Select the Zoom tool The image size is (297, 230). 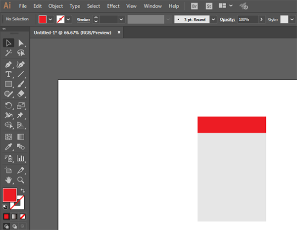pyautogui.click(x=21, y=180)
